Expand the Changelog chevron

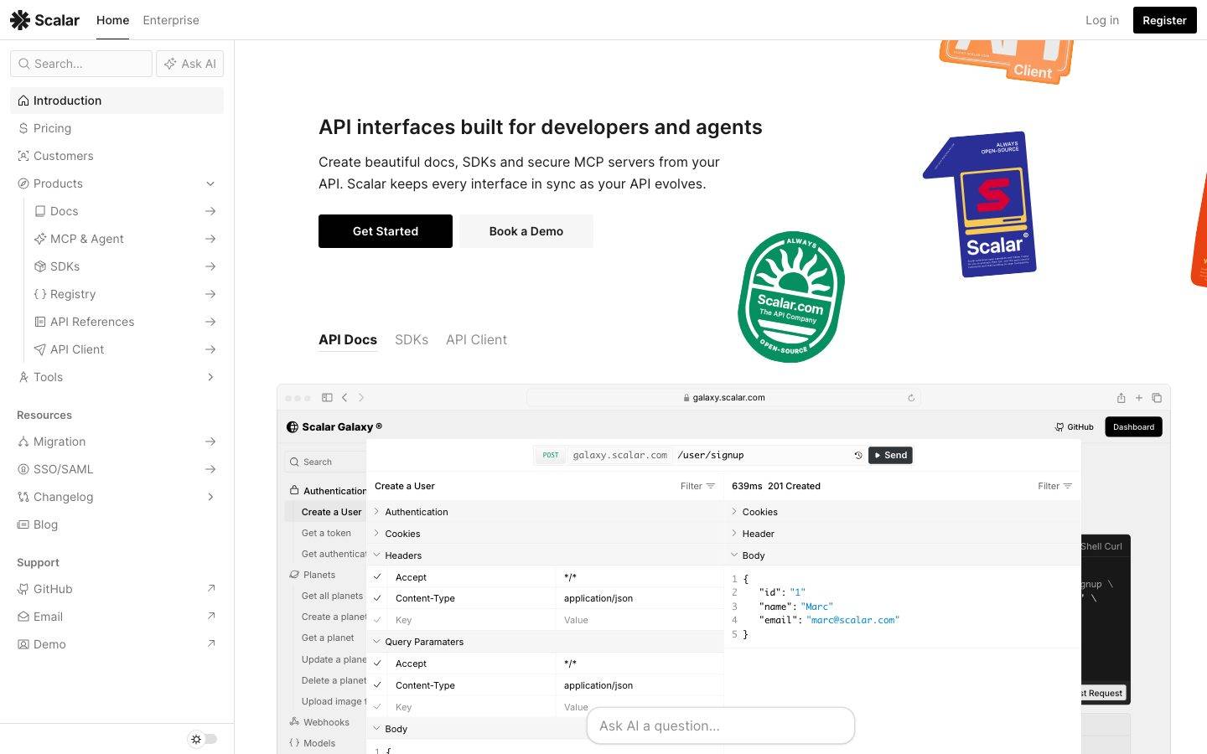pyautogui.click(x=210, y=497)
